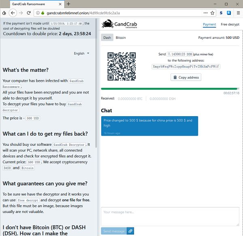The image size is (243, 236).
Task: Click the Copy address button
Action: click(186, 77)
